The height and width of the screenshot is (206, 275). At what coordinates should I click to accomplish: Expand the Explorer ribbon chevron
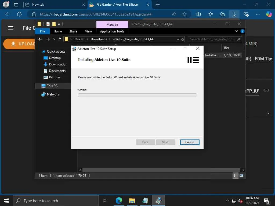tap(237, 31)
